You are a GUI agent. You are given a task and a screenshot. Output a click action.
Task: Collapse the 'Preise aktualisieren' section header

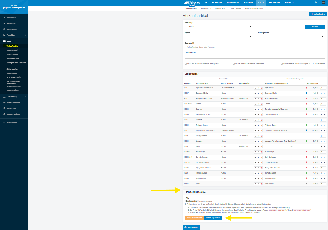(195, 192)
